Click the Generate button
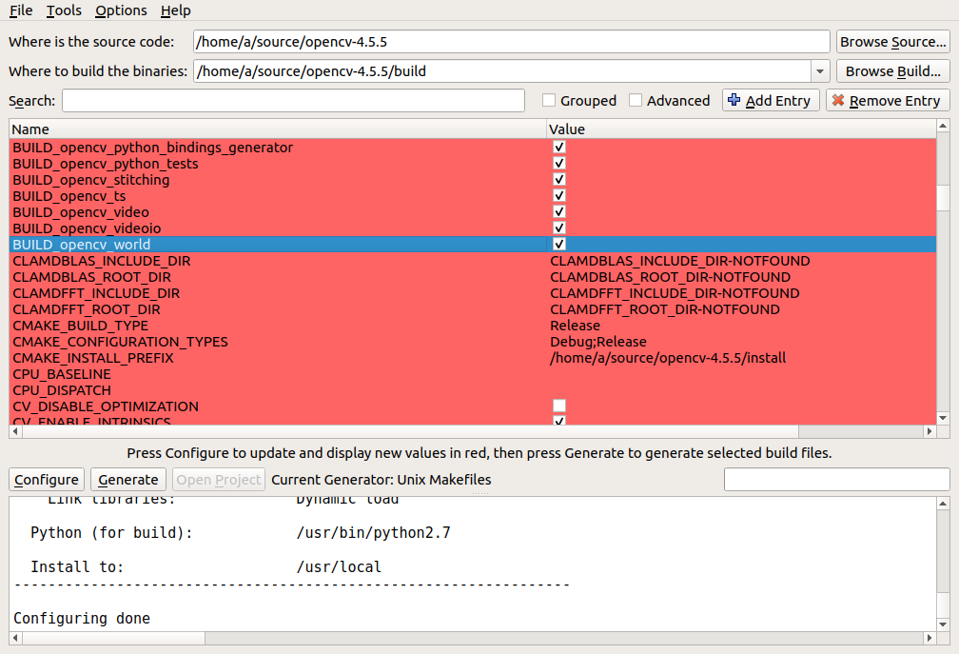The image size is (959, 654). click(127, 479)
